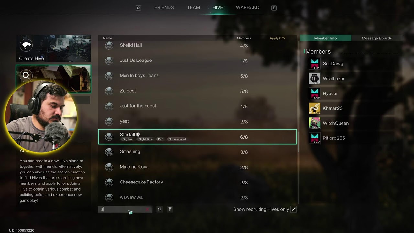Click the hive name search field
Viewport: 414px width, 233px height.
tap(125, 209)
